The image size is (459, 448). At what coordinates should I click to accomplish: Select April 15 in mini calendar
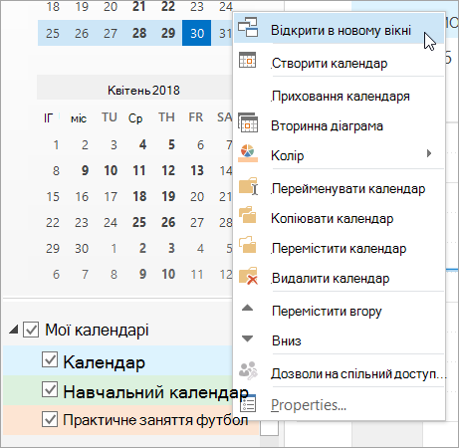(53, 196)
